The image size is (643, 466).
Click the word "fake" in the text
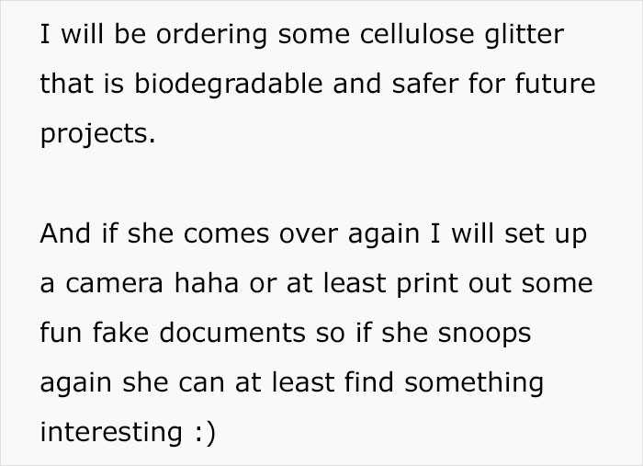pyautogui.click(x=120, y=333)
